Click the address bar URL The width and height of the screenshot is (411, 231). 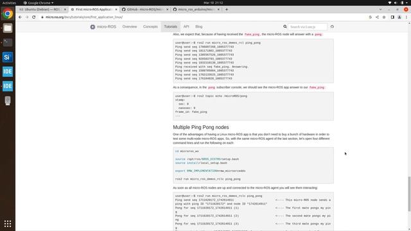pyautogui.click(x=84, y=17)
